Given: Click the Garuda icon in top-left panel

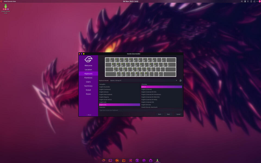Looking at the screenshot, I should pyautogui.click(x=1, y=1).
